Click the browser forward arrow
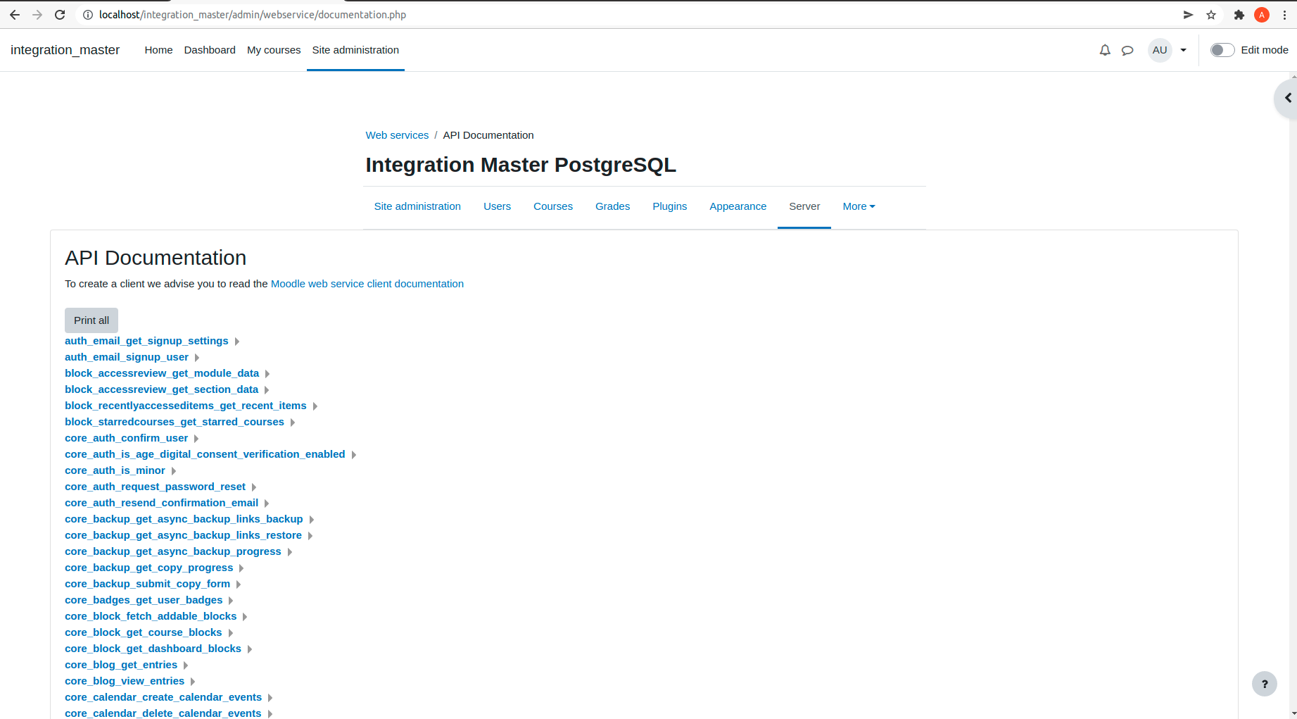1297x719 pixels. pyautogui.click(x=37, y=15)
